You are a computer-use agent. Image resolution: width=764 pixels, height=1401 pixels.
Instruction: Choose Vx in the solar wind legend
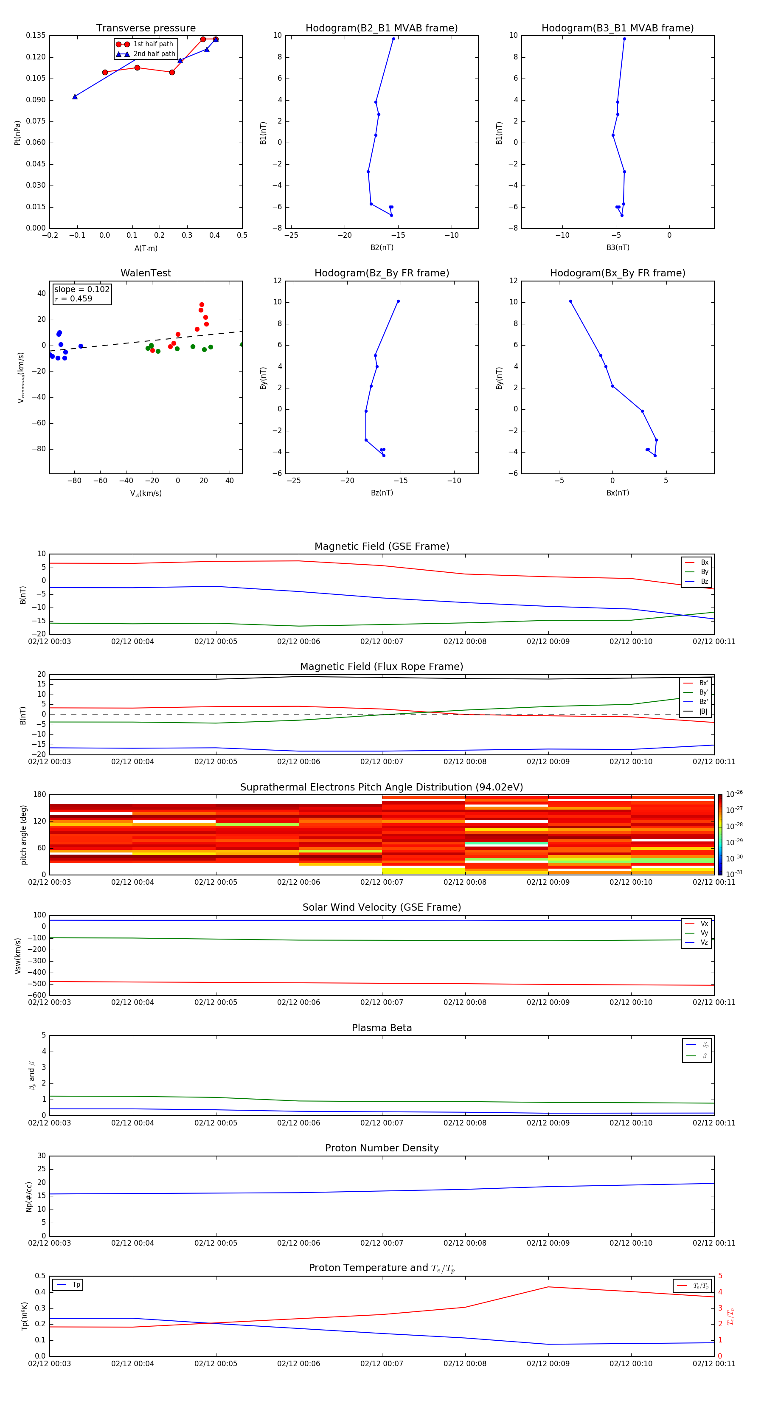[x=697, y=923]
